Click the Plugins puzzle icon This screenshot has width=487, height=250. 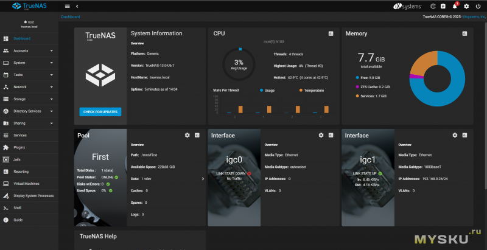point(5,147)
